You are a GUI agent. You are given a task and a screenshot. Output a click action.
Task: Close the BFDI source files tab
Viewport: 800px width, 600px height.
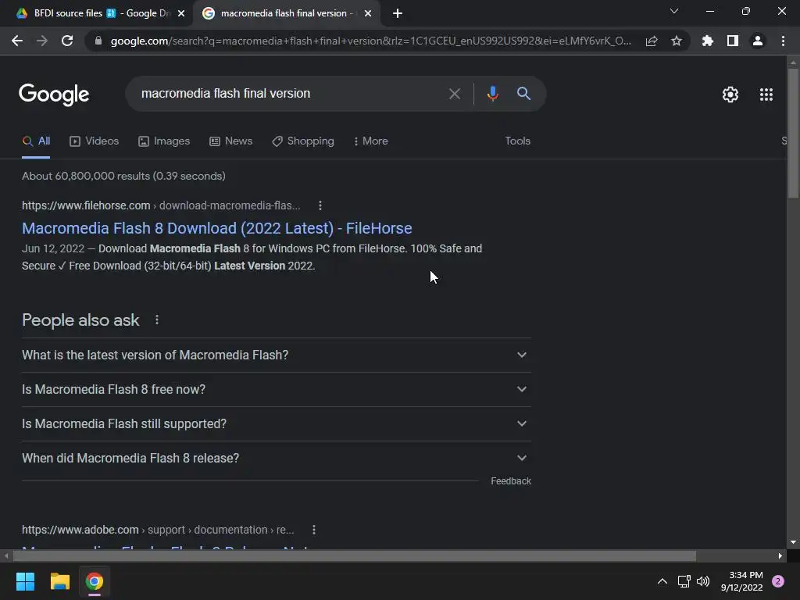coord(181,14)
